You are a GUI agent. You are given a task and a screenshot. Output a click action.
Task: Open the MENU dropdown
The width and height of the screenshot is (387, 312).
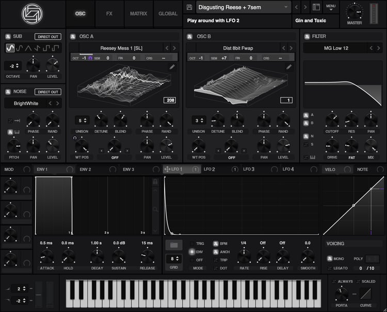(x=331, y=7)
